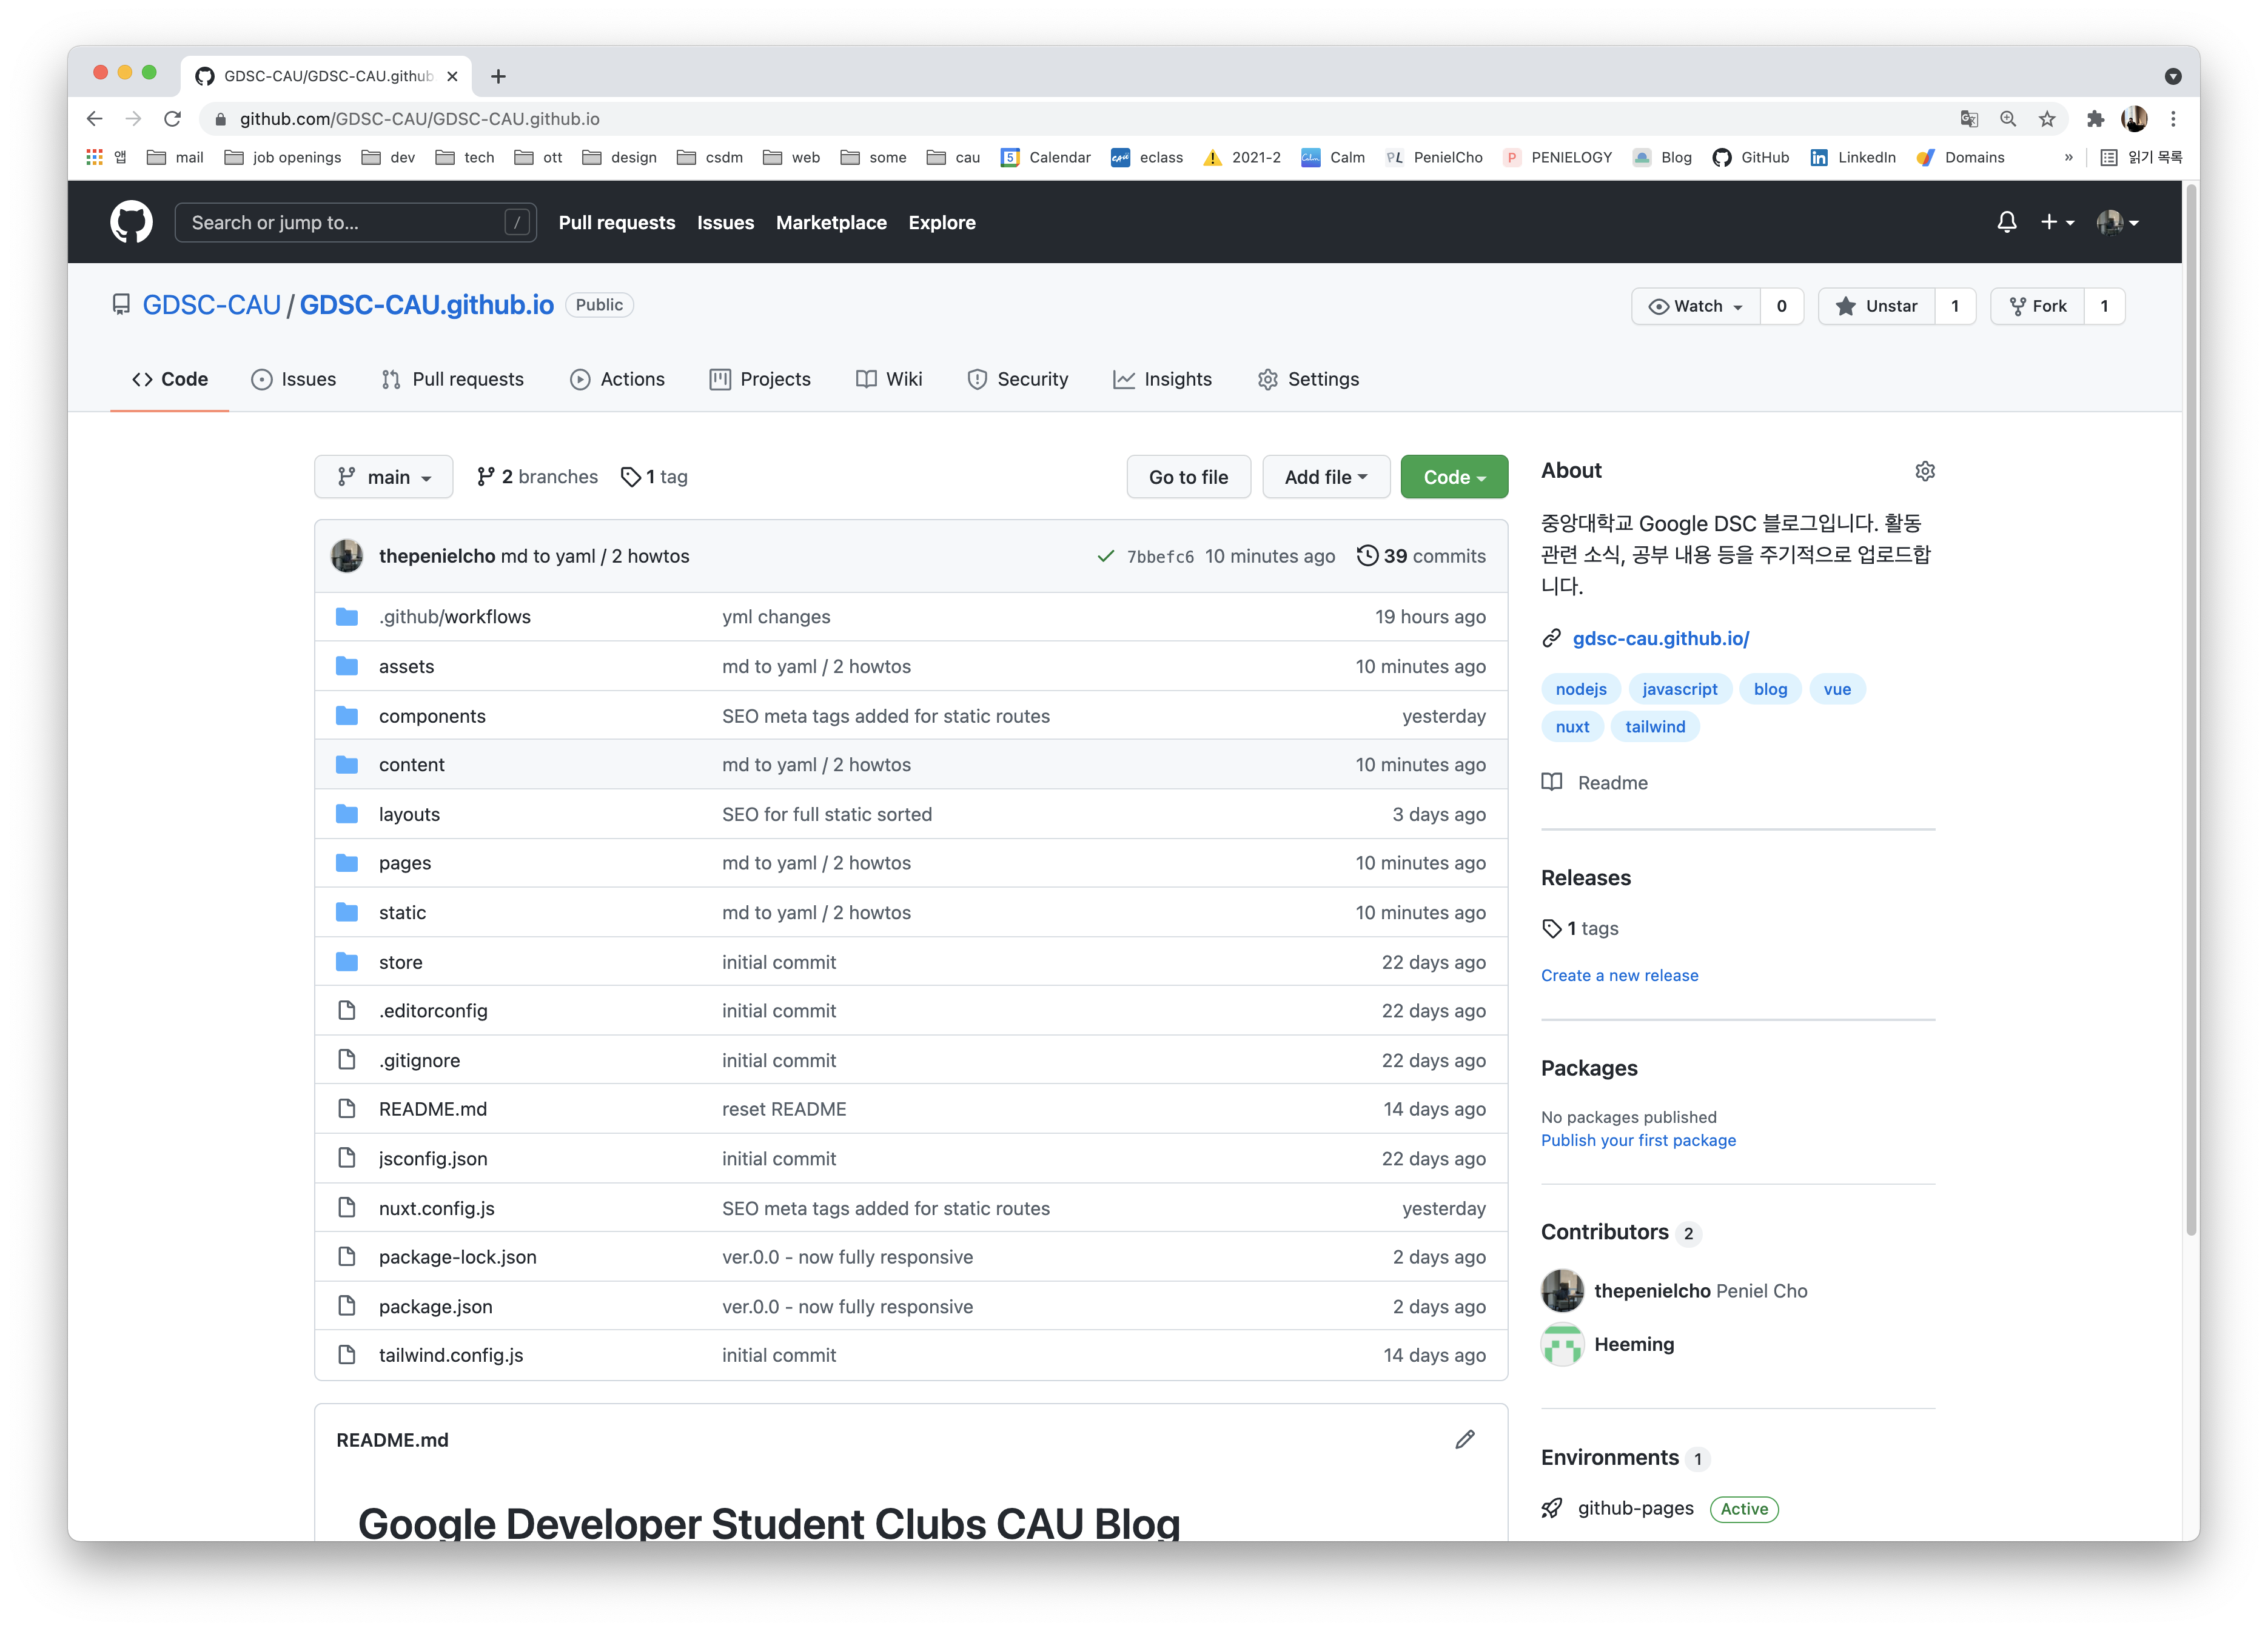Click Explore in the header
This screenshot has height=1631, width=2268.
(x=942, y=222)
